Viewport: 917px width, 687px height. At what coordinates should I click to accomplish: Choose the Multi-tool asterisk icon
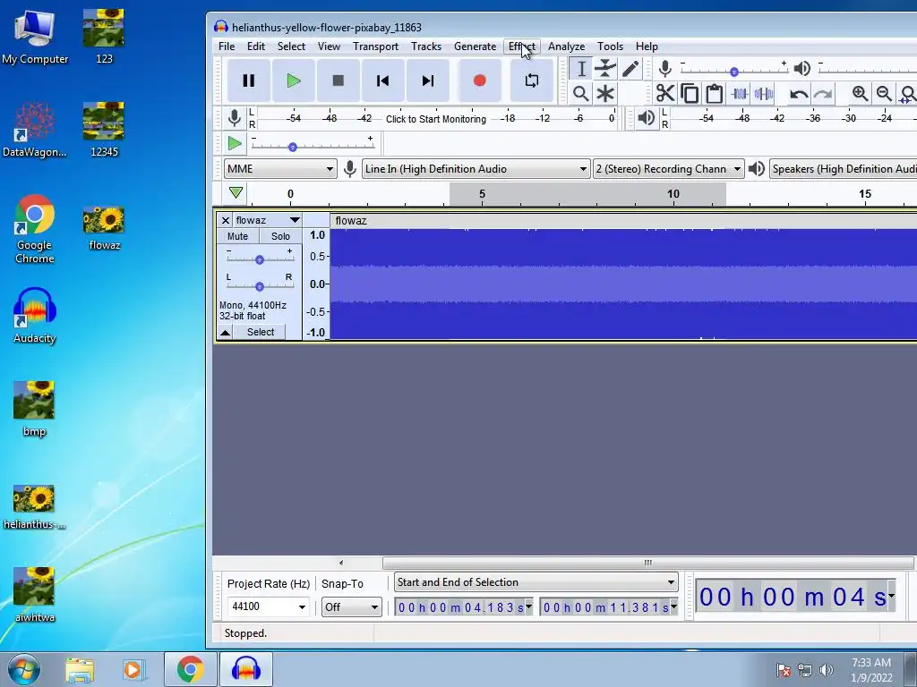point(605,93)
